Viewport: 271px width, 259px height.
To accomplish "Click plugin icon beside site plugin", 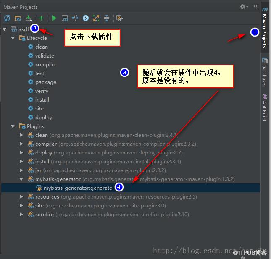I will 31,205.
